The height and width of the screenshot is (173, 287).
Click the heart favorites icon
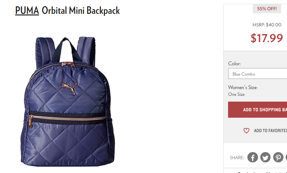pyautogui.click(x=246, y=131)
